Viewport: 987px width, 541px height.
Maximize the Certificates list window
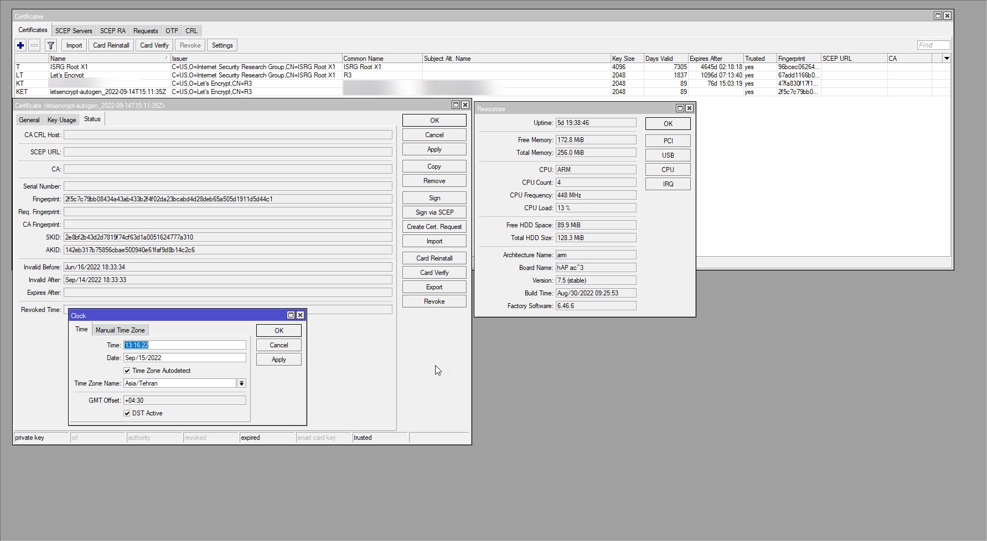pos(938,16)
